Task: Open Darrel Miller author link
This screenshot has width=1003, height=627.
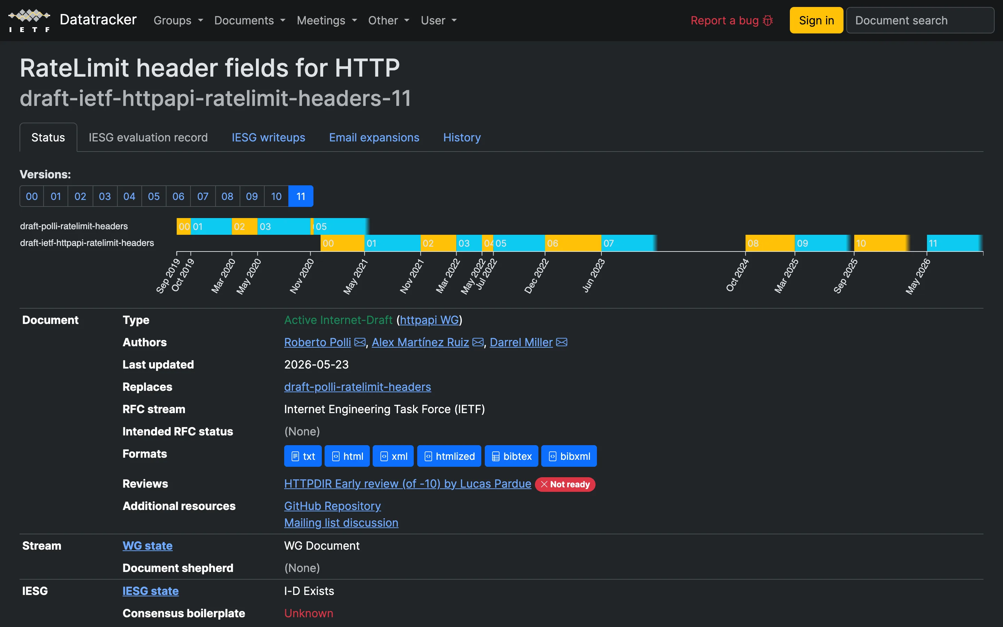Action: tap(521, 342)
